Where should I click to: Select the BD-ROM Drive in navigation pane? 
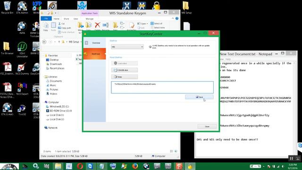coord(59,110)
